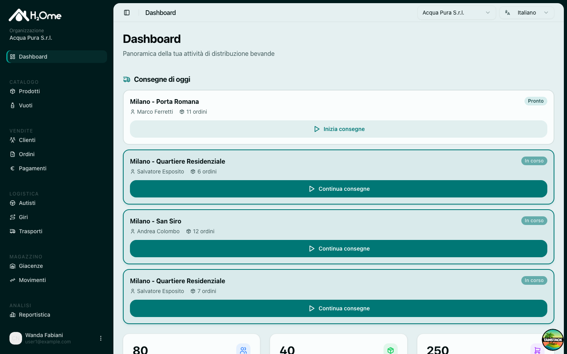567x354 pixels.
Task: Click the Consegne di oggi truck icon
Action: point(126,79)
